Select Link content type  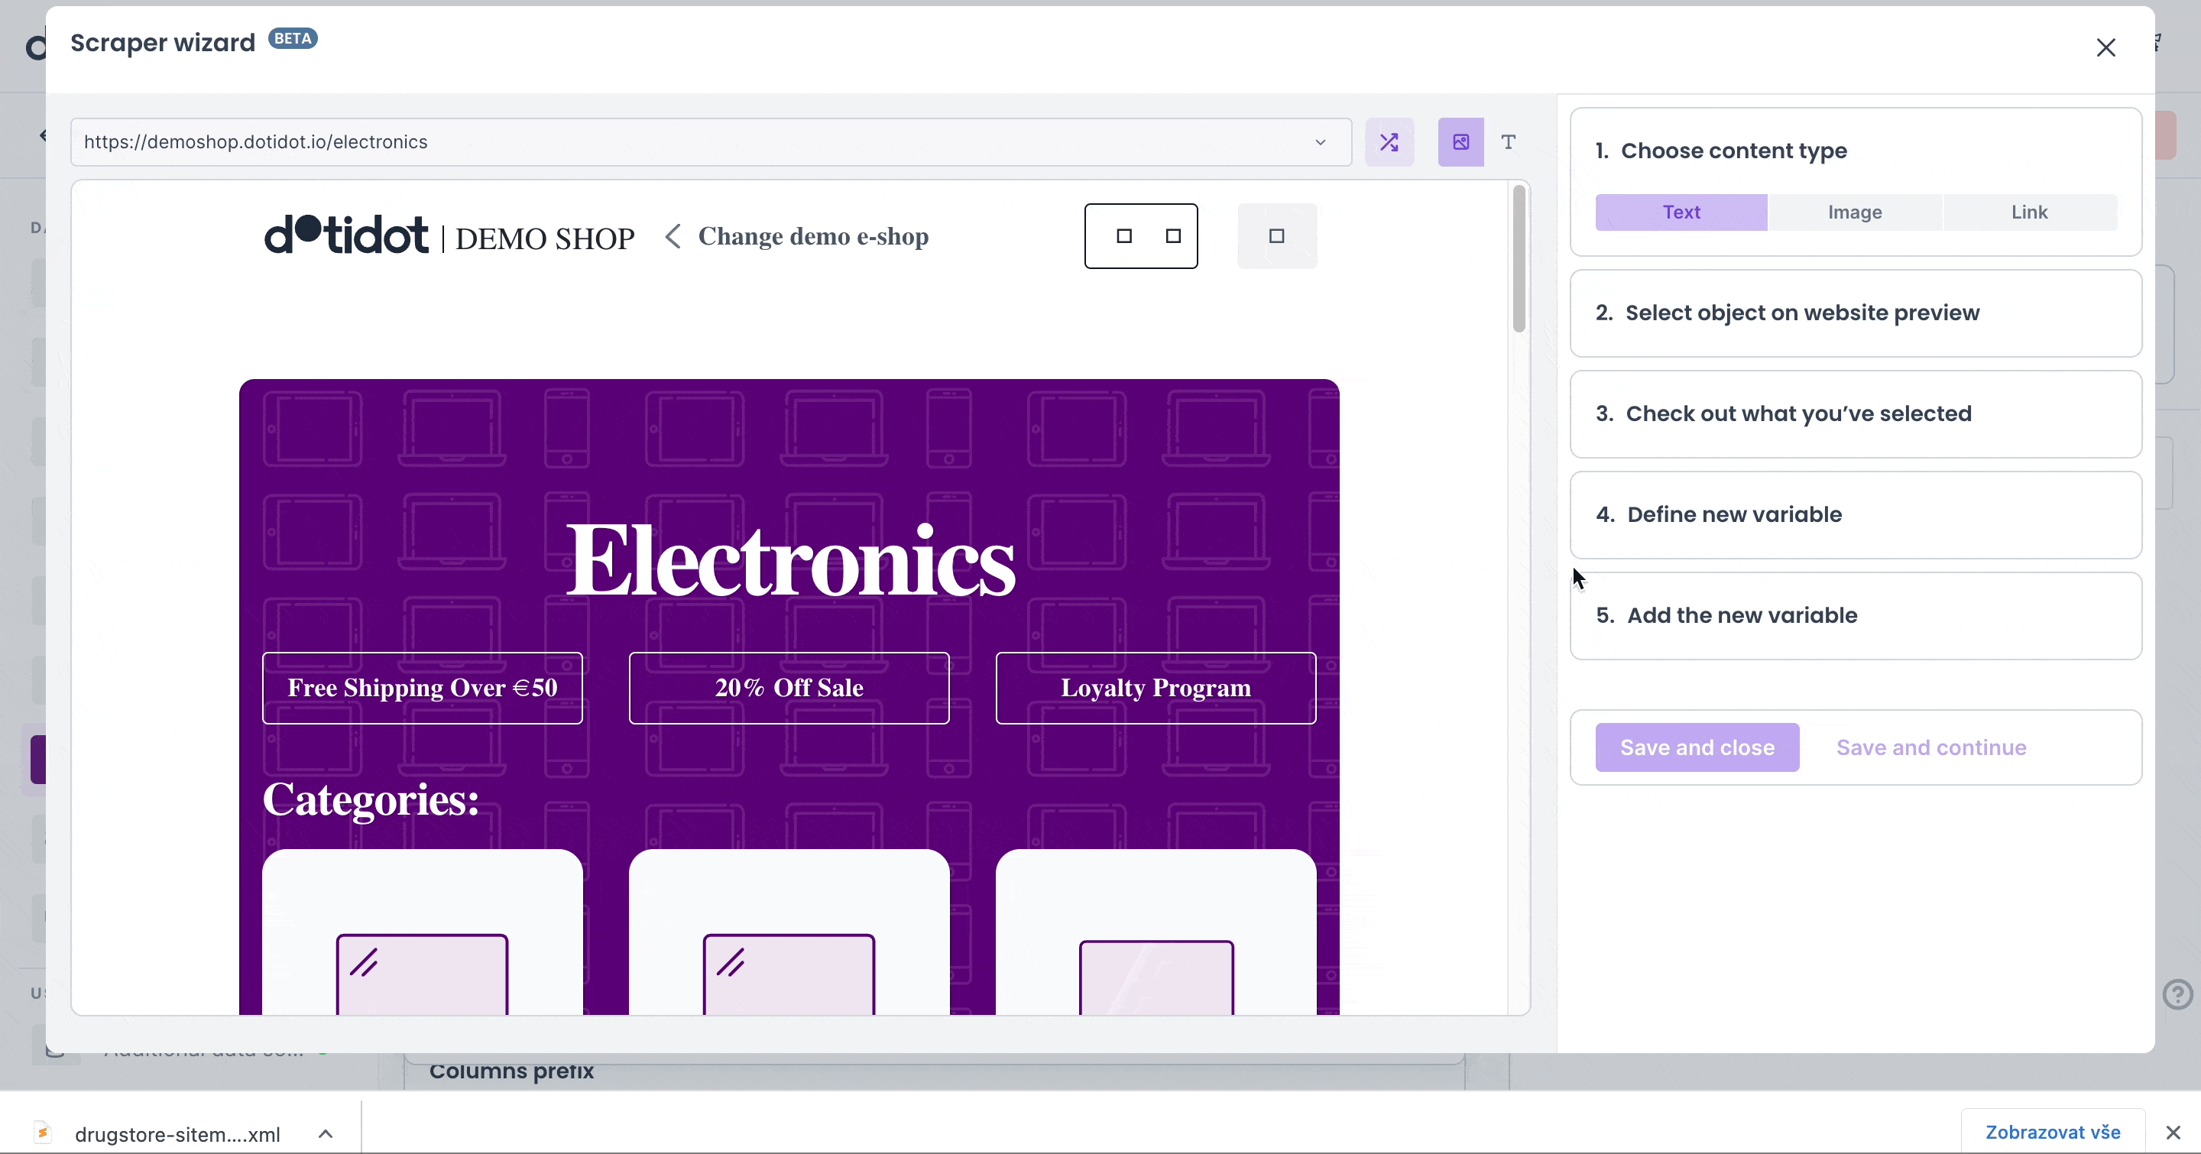click(2028, 212)
